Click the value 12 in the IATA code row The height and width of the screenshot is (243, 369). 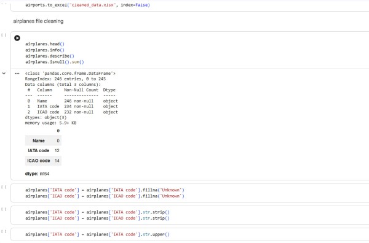(x=57, y=151)
